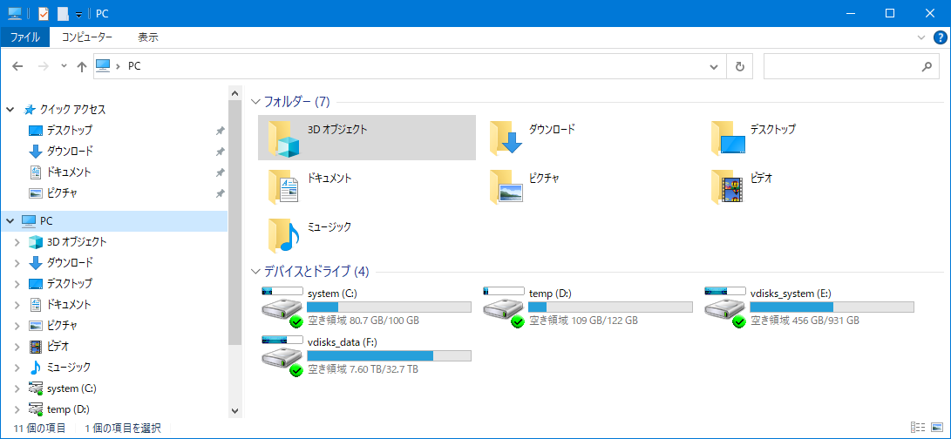Select the vdisks_system (E:) drive icon
This screenshot has height=439, width=951.
click(725, 307)
